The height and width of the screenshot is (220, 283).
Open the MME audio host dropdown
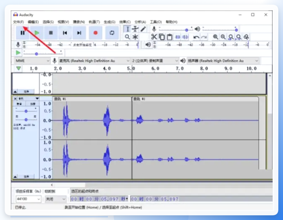[x=32, y=61]
